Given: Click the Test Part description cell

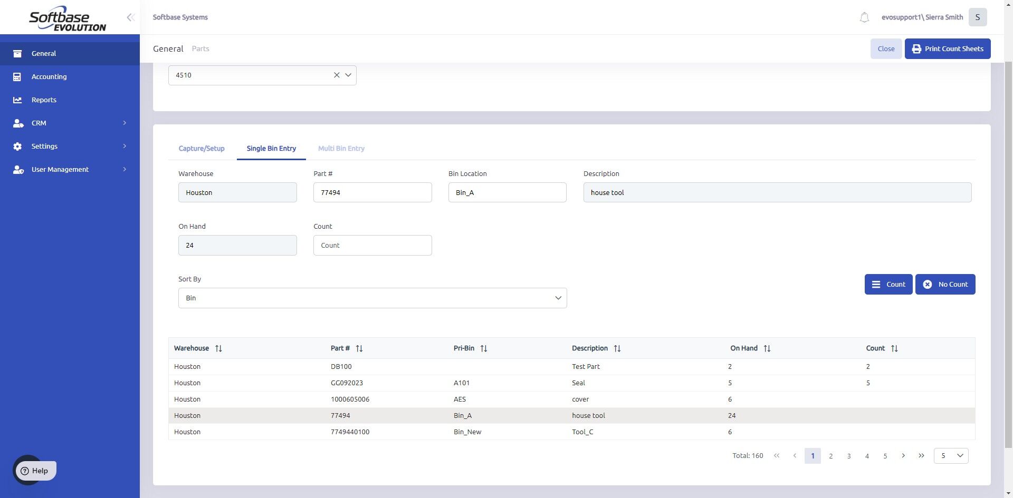Looking at the screenshot, I should tap(586, 367).
